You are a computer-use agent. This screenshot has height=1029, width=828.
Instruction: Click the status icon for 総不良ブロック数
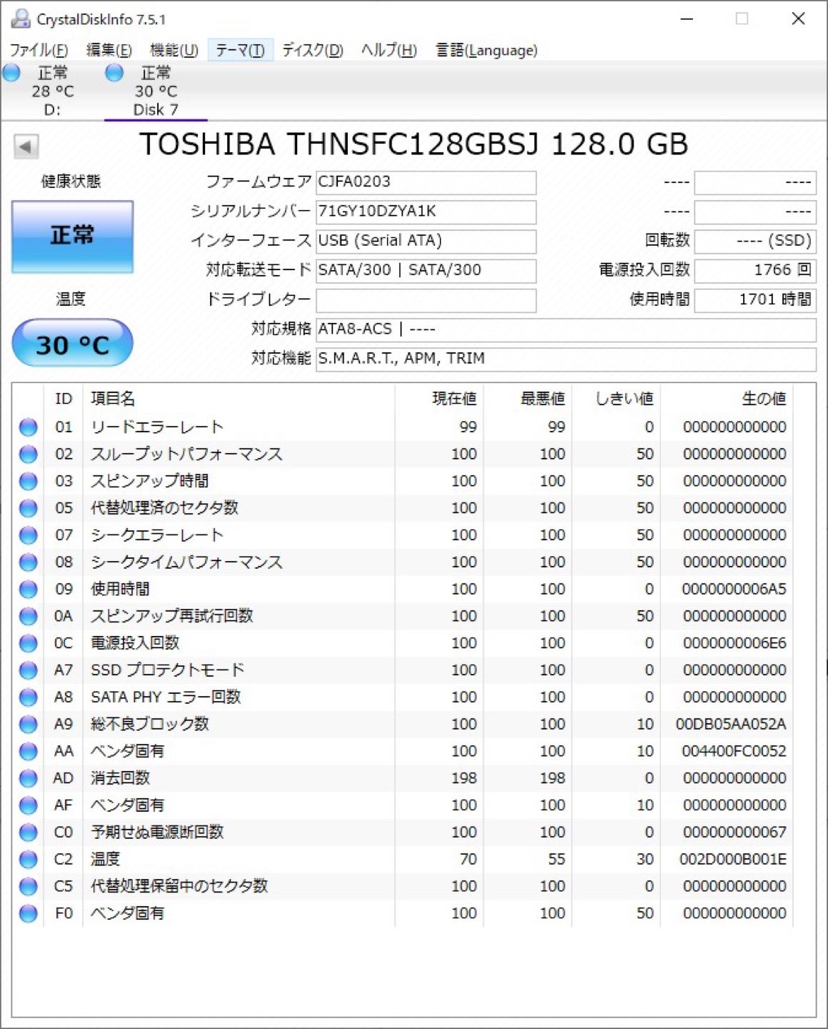pos(29,725)
